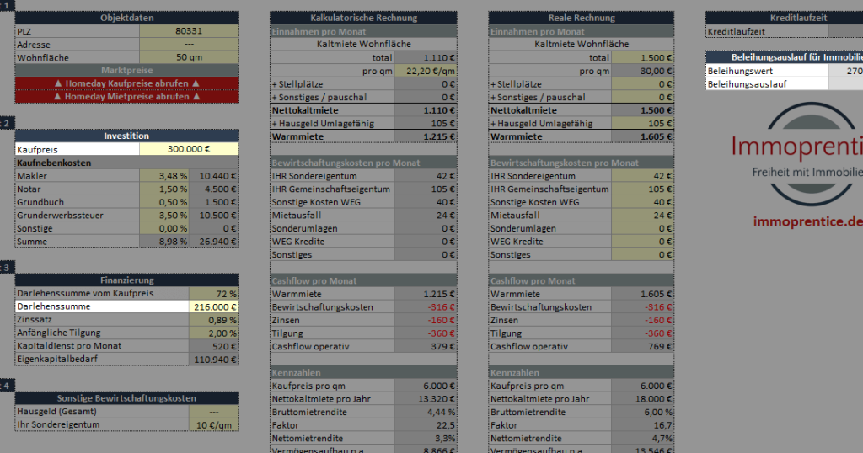
Task: Select the Grunderwerbssteuer 3,50 % cell
Action: 164,216
